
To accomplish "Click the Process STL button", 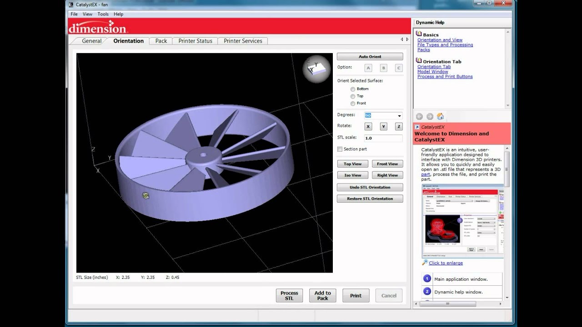I will (289, 296).
